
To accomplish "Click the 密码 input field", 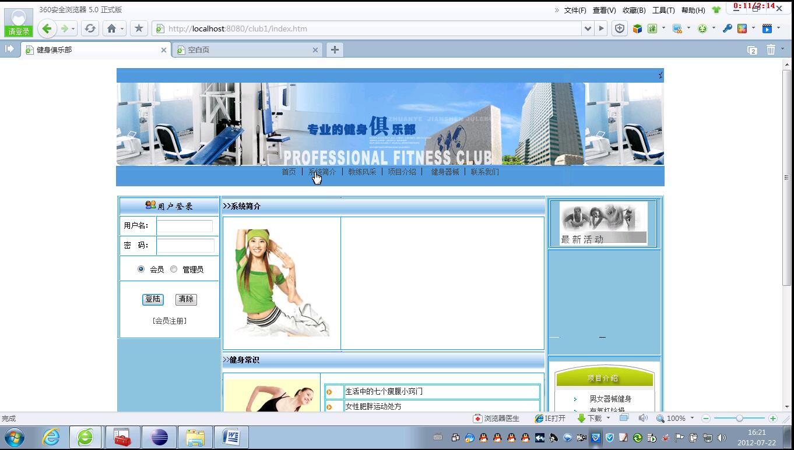I will 185,245.
